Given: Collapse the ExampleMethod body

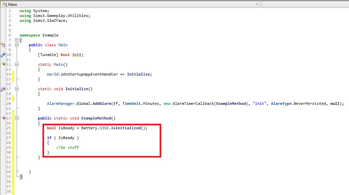Looking at the screenshot, I should coord(17,118).
